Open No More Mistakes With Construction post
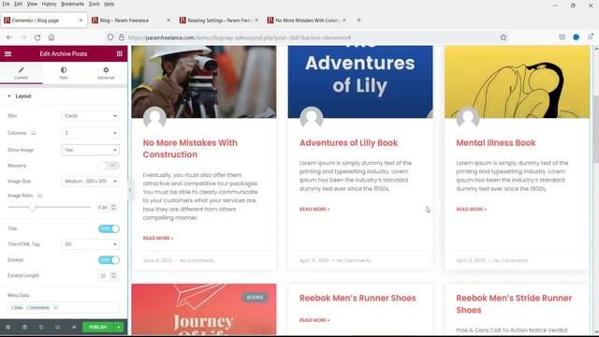 pos(190,149)
